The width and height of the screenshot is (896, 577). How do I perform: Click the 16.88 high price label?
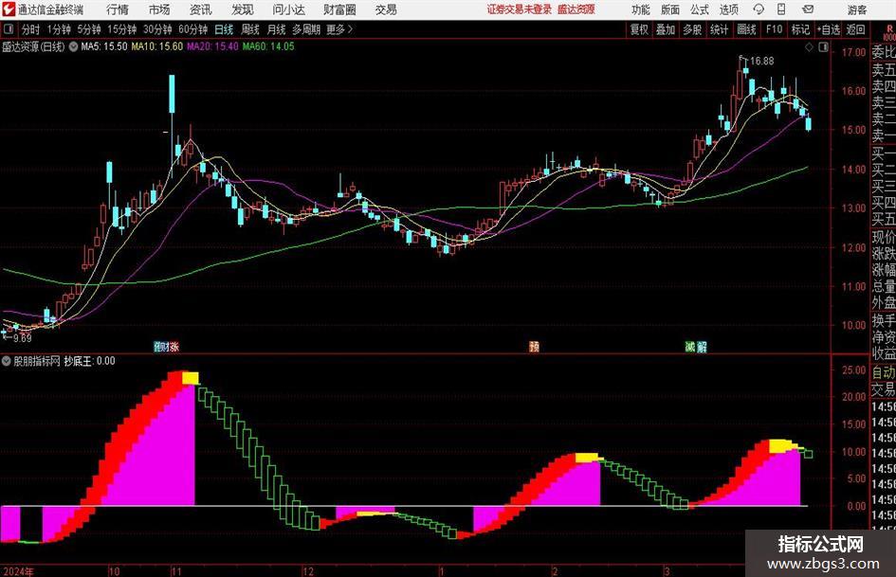[761, 62]
